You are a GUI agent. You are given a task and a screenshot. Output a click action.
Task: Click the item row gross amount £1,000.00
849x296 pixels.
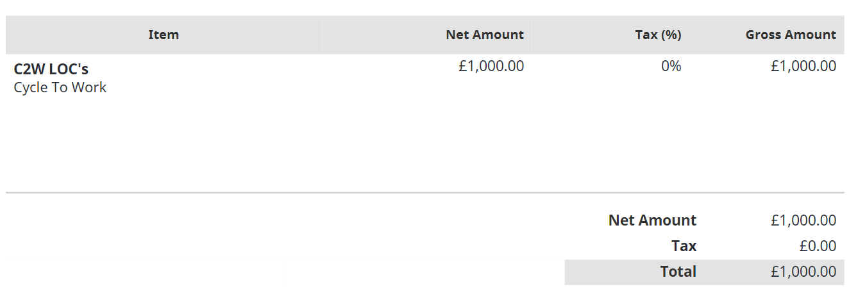[803, 65]
